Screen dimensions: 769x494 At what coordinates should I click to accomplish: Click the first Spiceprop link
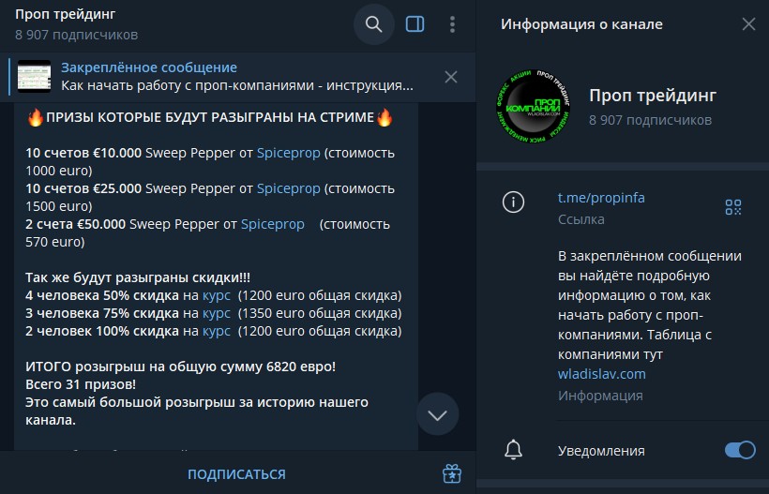tap(288, 153)
